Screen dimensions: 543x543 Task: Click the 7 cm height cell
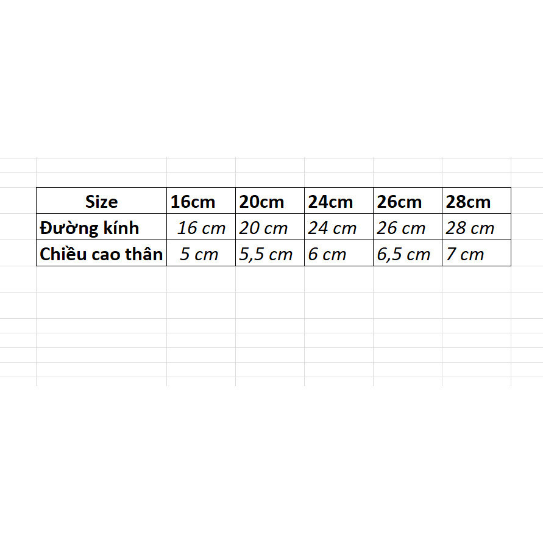point(477,254)
